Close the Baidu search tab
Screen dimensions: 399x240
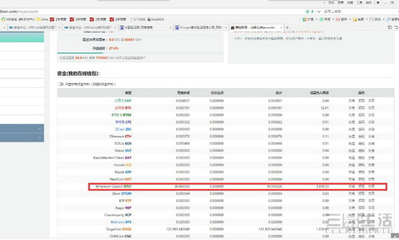point(170,27)
